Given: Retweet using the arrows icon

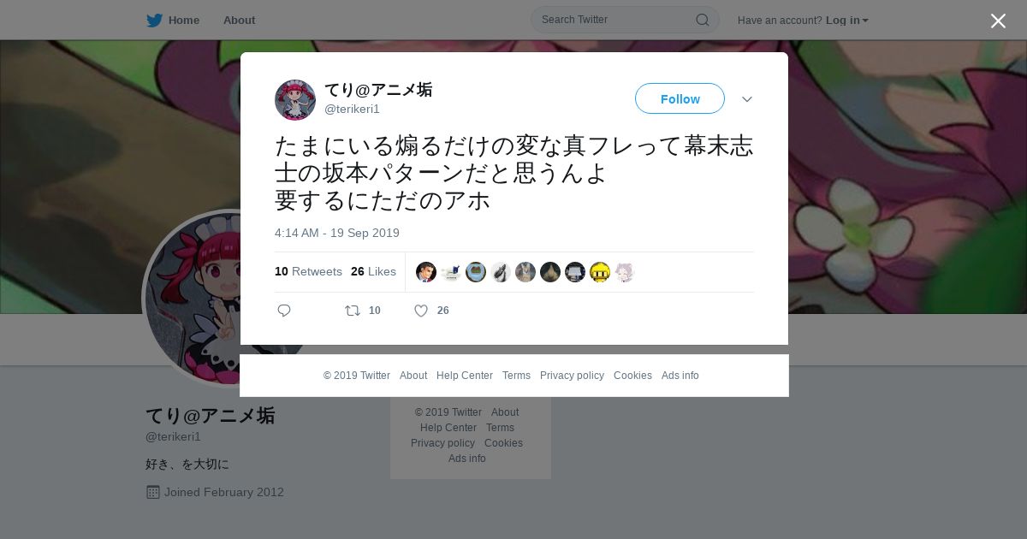Looking at the screenshot, I should [353, 311].
